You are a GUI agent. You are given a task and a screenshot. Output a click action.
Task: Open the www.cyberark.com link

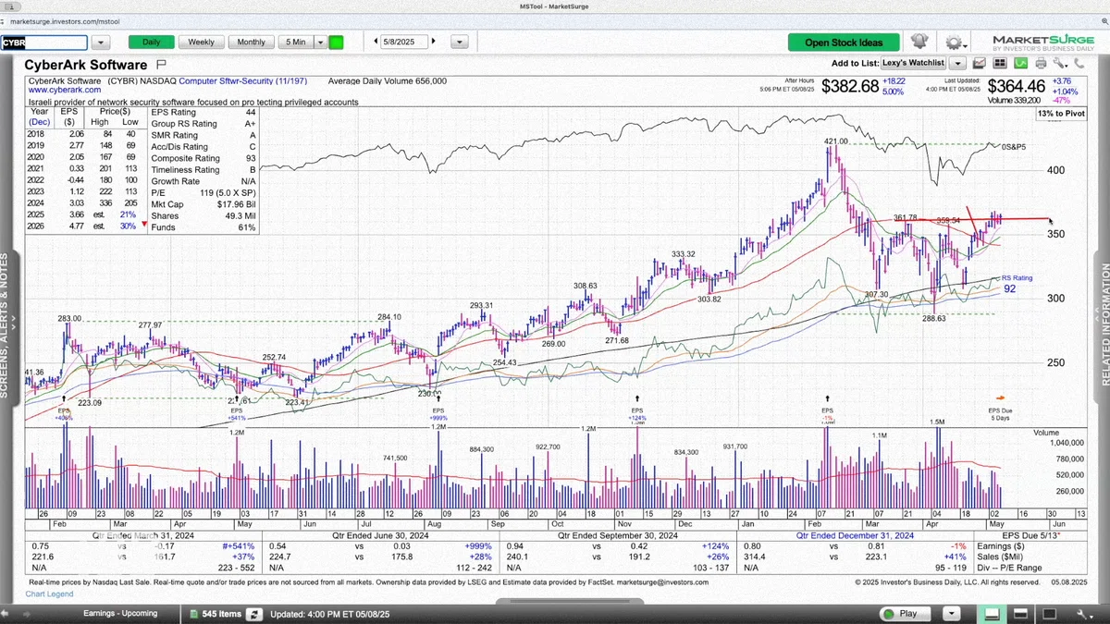tap(65, 91)
